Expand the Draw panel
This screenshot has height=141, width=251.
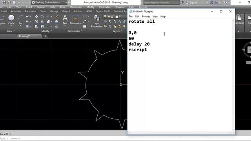(11, 31)
